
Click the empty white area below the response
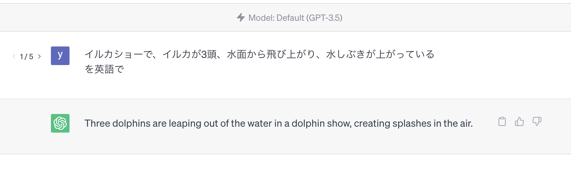click(x=285, y=169)
